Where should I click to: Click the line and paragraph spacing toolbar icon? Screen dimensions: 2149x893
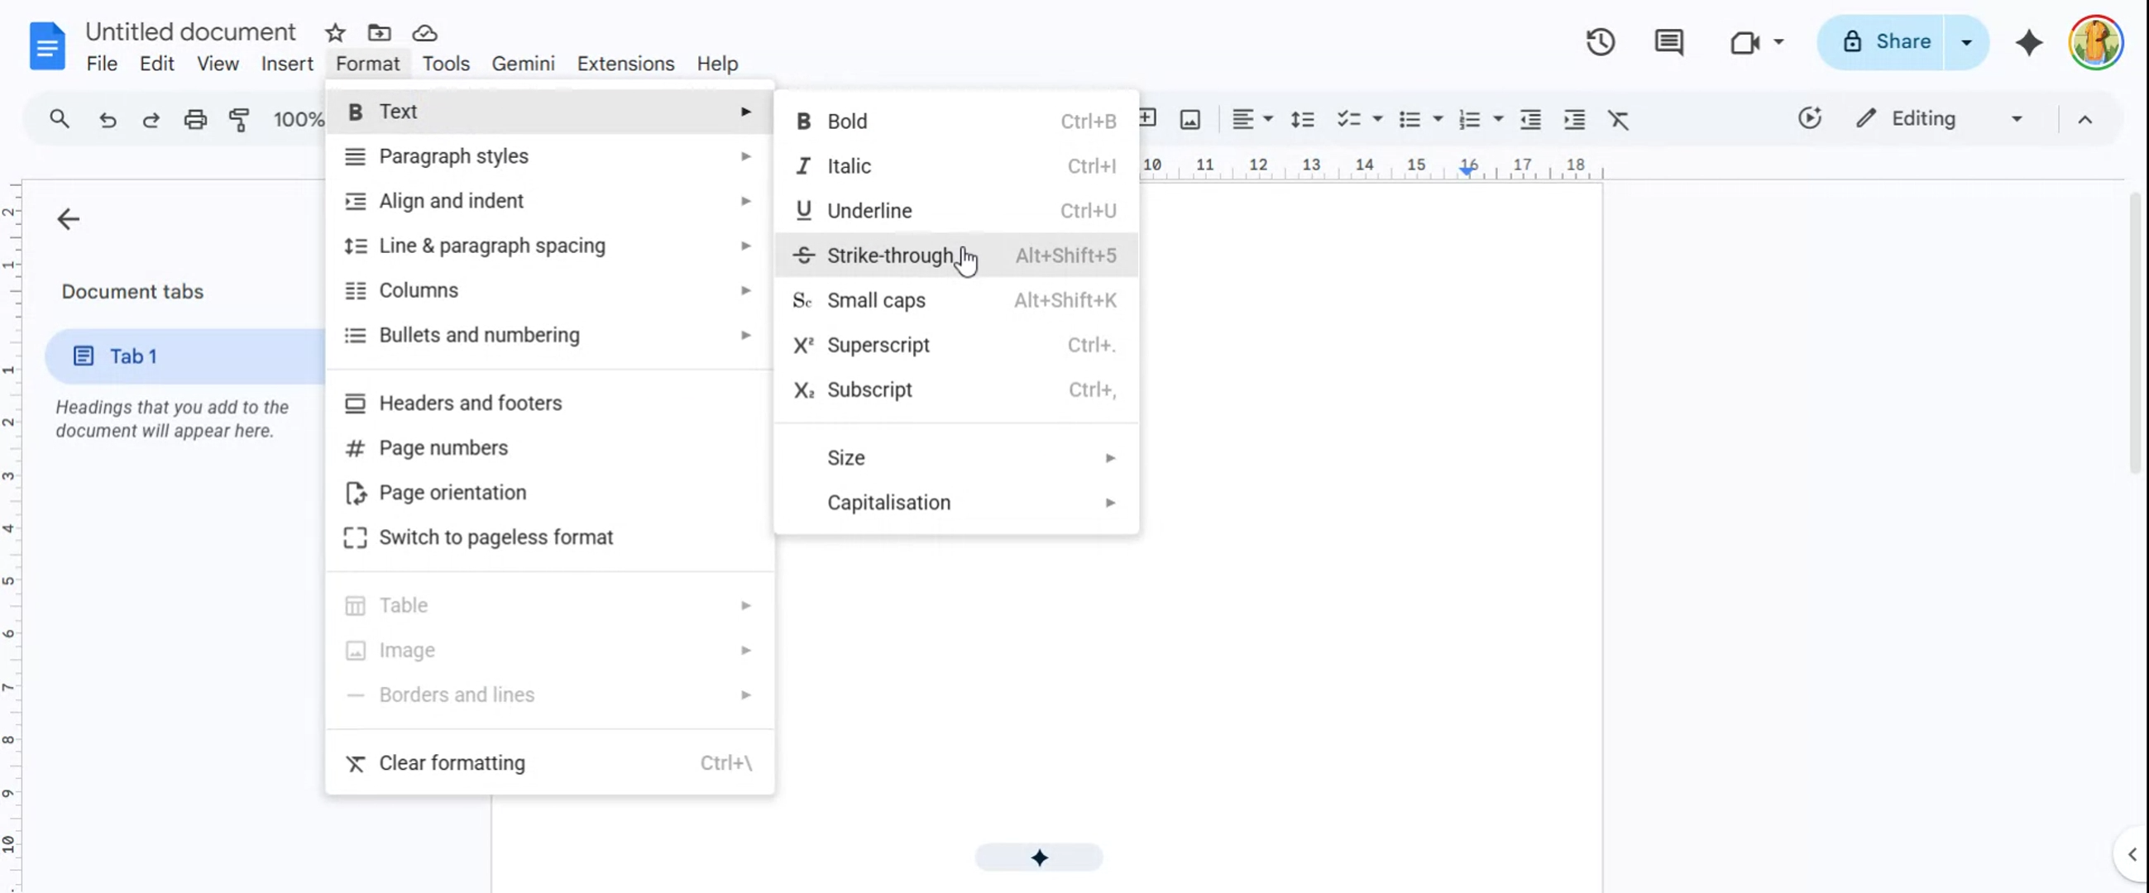[1302, 119]
